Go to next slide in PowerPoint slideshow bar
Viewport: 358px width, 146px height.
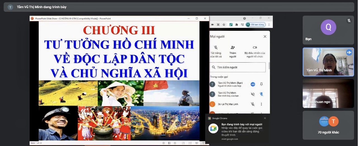tap(175, 143)
